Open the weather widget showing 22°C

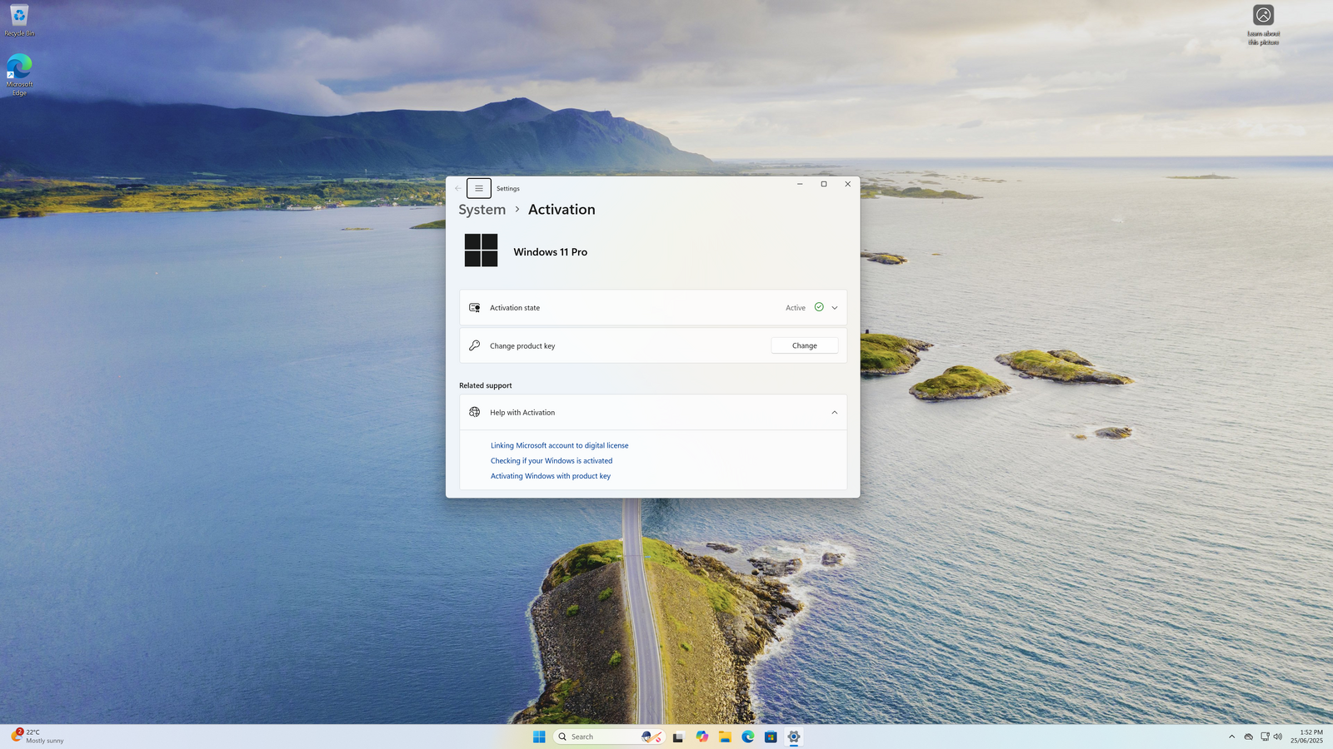(x=37, y=737)
